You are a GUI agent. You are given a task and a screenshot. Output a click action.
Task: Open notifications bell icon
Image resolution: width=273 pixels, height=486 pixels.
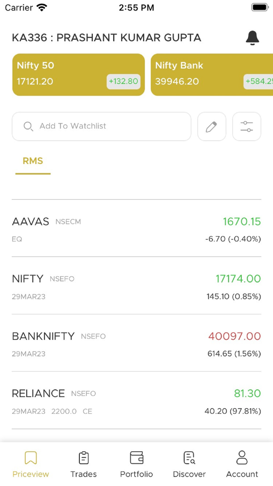[252, 38]
